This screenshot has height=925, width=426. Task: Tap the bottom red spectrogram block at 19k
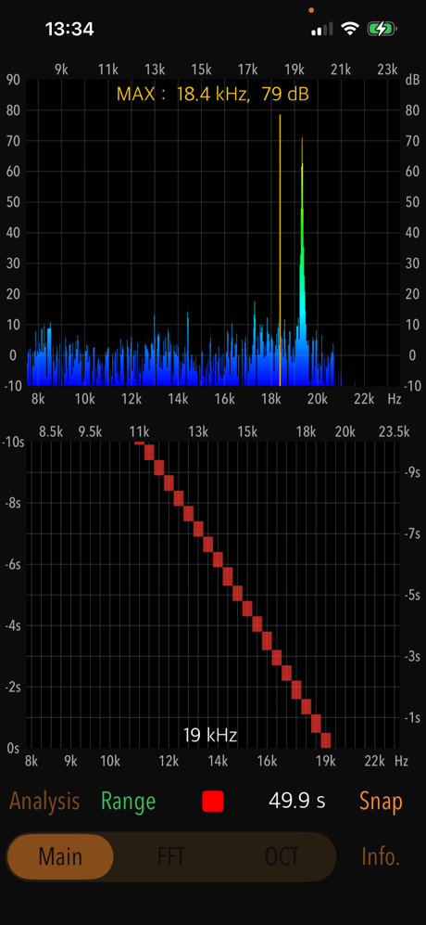pos(326,739)
